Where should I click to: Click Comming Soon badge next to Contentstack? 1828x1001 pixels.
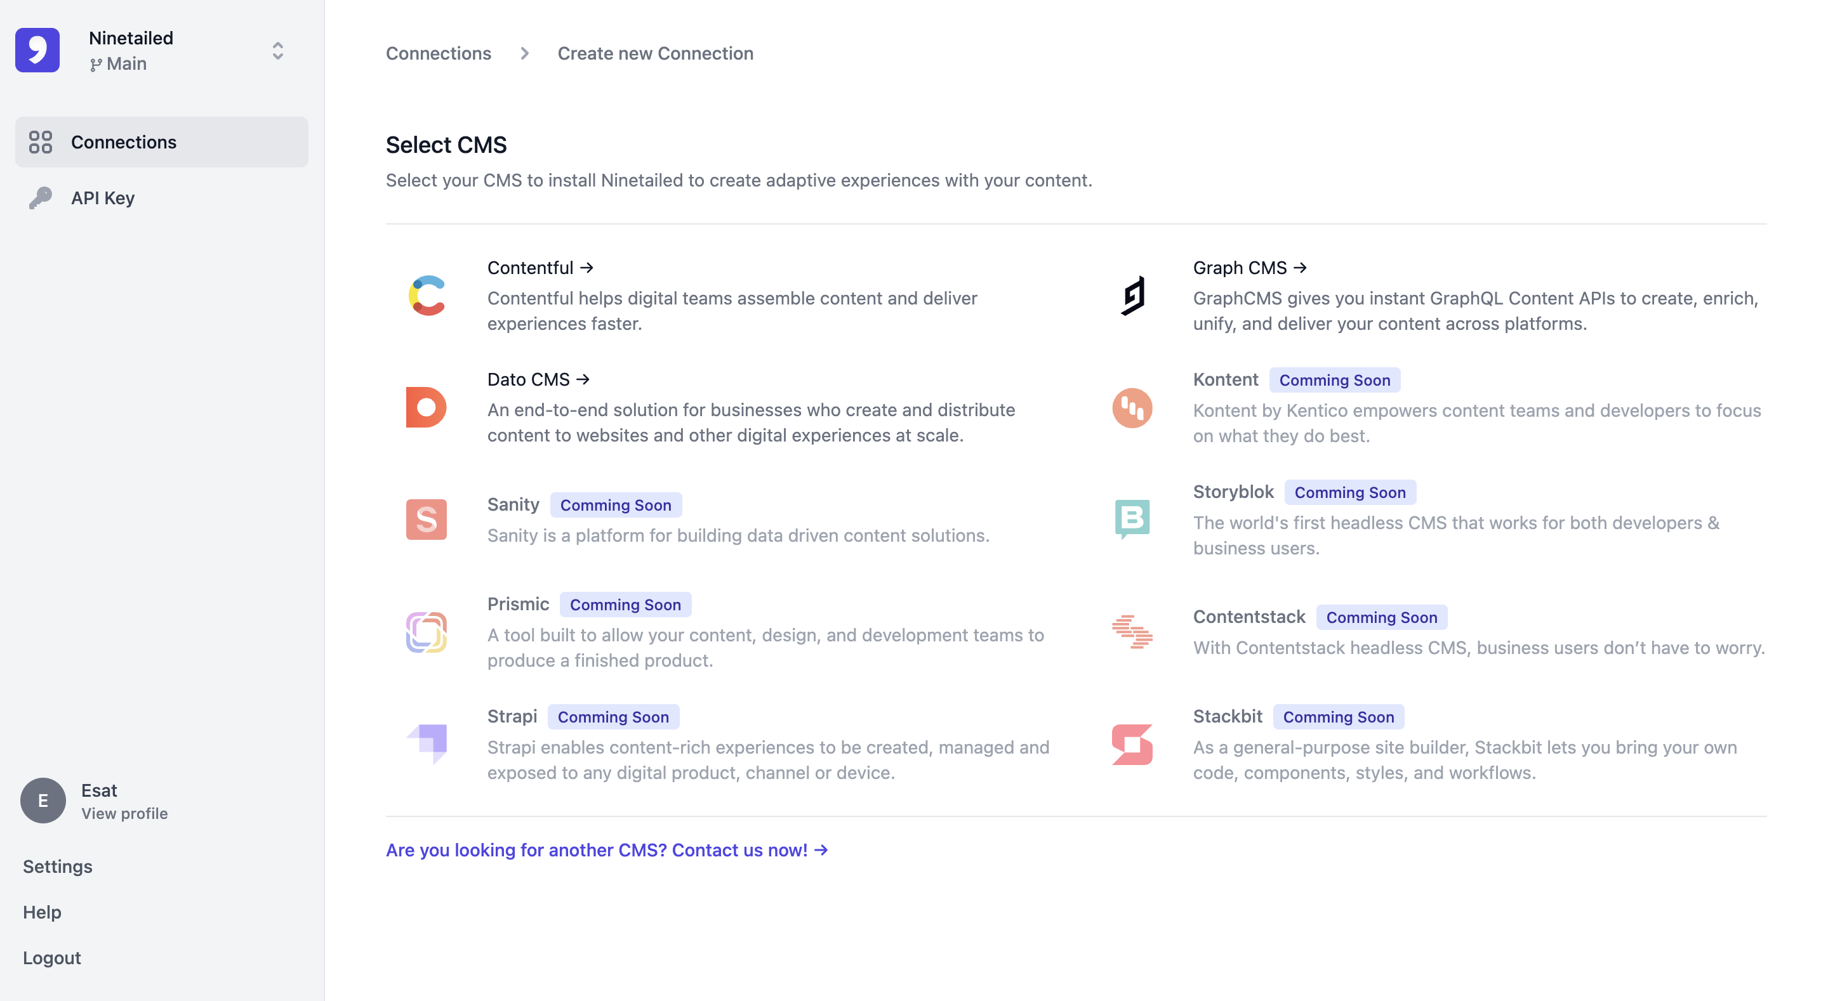click(1382, 617)
